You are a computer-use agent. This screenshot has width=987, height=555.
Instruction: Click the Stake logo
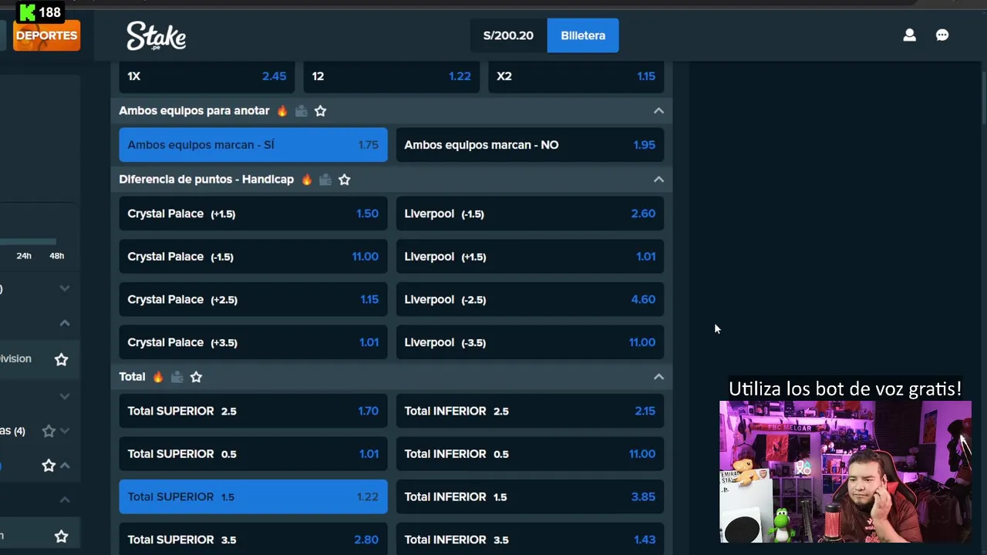pyautogui.click(x=157, y=35)
